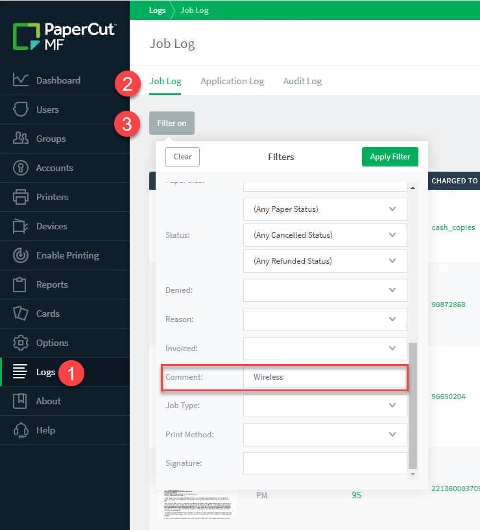This screenshot has height=530, width=480.
Task: Open the Print Method dropdown
Action: (325, 434)
